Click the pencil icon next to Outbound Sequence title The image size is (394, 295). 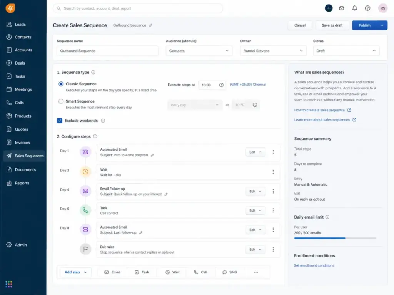pyautogui.click(x=150, y=25)
